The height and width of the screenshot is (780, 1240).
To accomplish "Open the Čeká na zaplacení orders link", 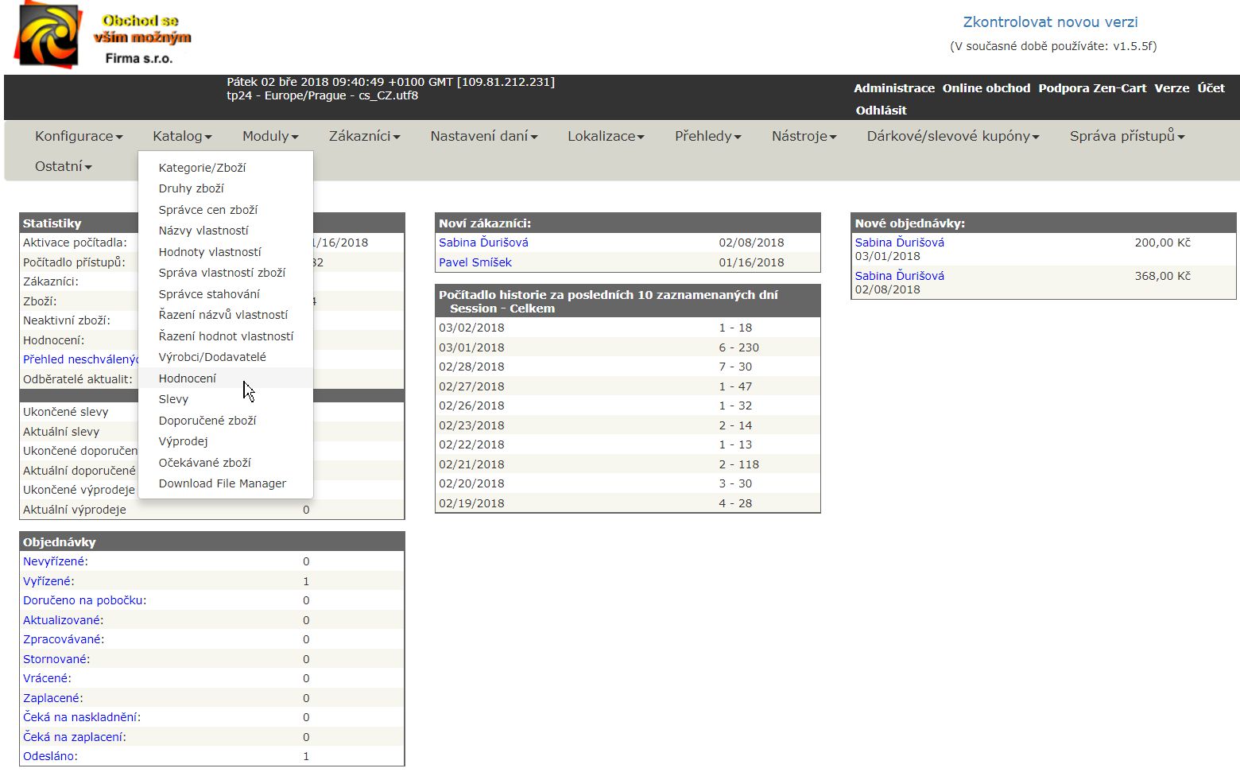I will [x=73, y=737].
